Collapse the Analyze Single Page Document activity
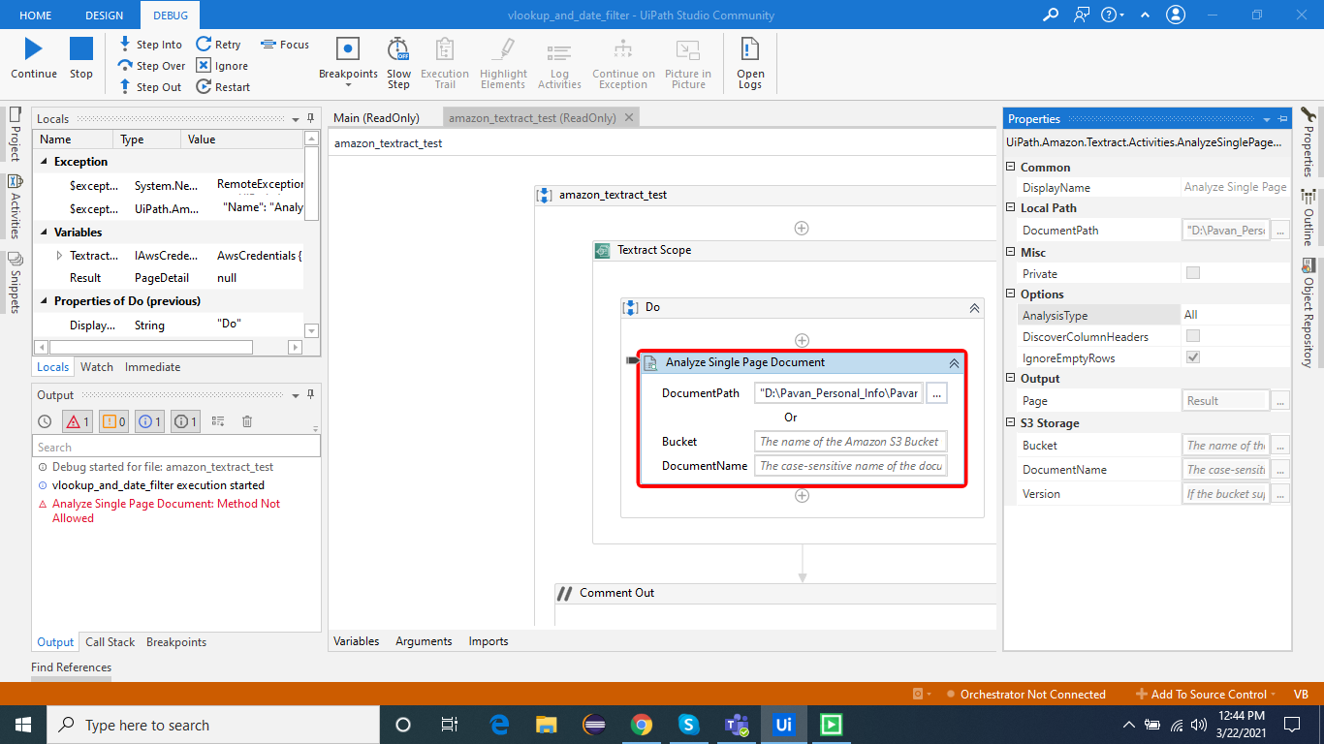The width and height of the screenshot is (1324, 744). (x=954, y=362)
